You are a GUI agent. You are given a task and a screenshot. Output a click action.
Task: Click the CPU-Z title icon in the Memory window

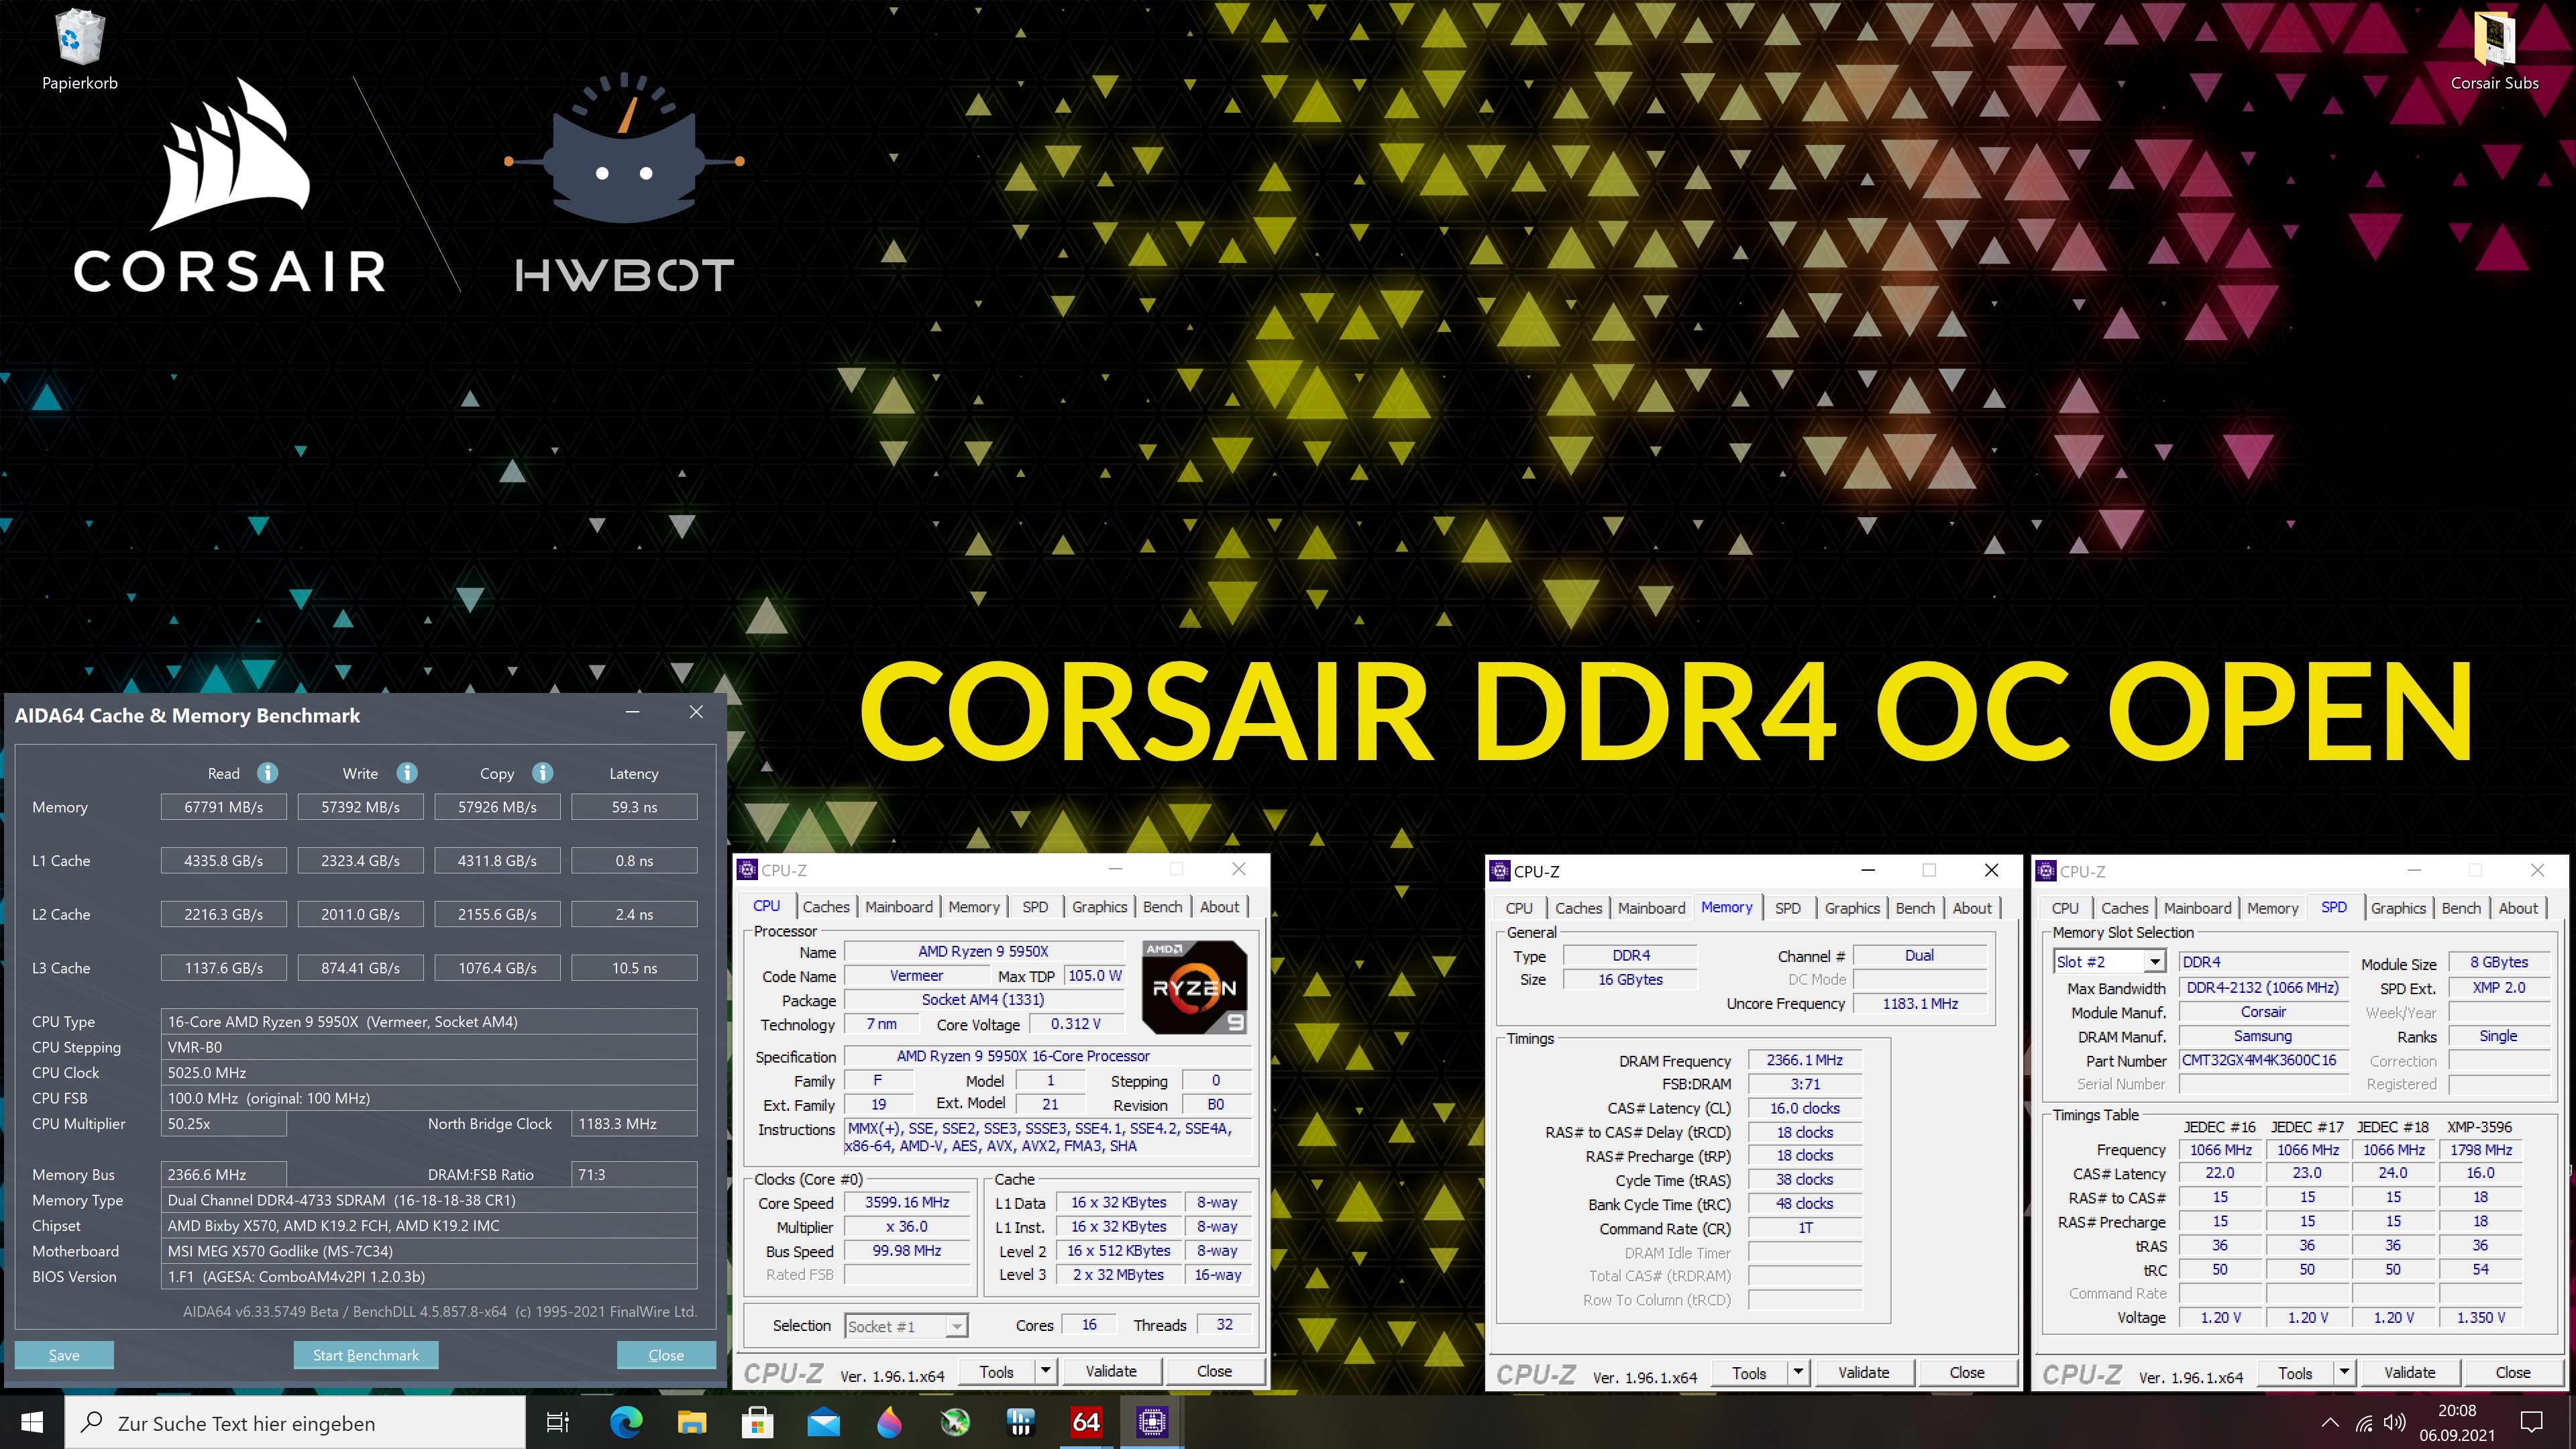click(x=1500, y=871)
